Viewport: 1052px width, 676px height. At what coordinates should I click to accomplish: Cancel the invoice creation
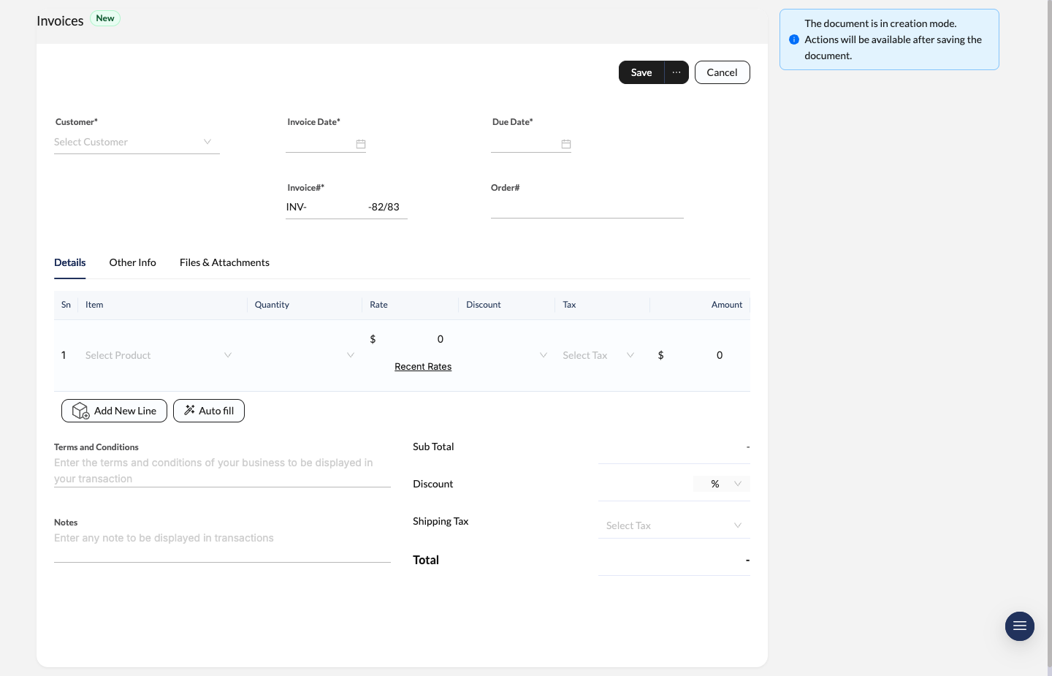[x=722, y=72]
